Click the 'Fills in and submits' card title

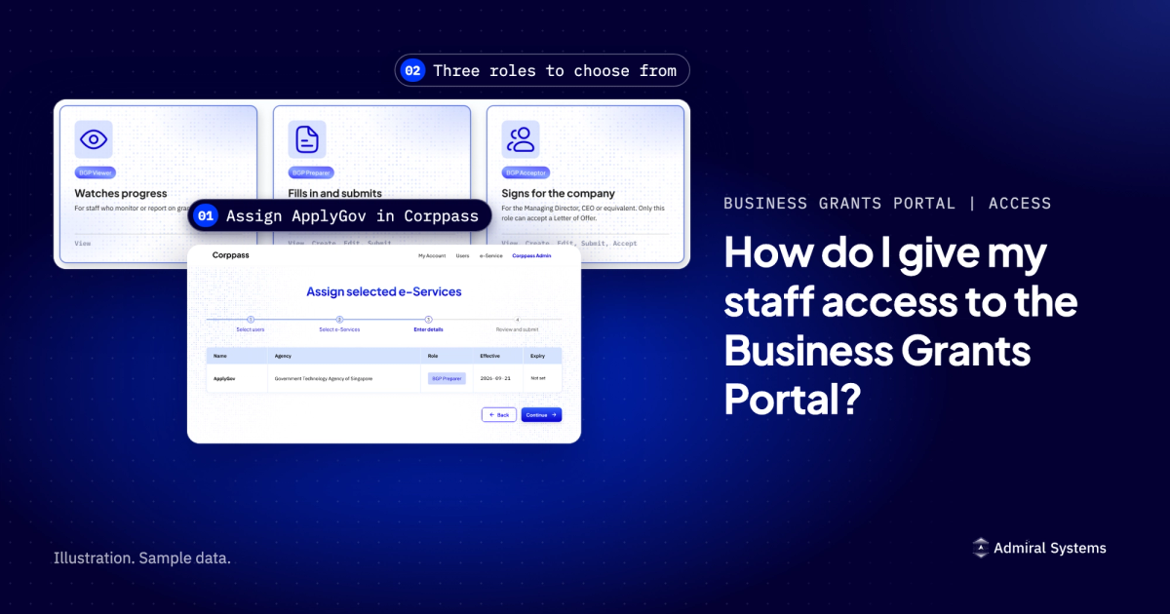tap(334, 194)
